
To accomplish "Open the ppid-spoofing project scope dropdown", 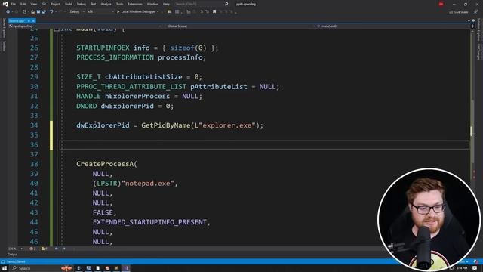I will click(x=85, y=26).
